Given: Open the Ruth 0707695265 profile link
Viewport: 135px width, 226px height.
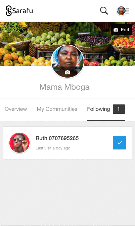Looking at the screenshot, I should pos(57,138).
